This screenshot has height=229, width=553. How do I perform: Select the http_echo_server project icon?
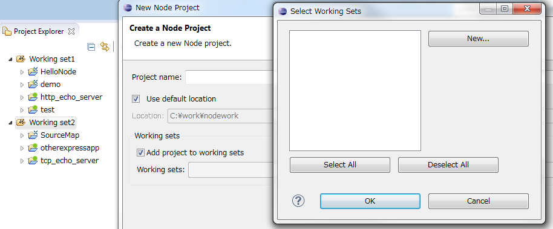(33, 97)
